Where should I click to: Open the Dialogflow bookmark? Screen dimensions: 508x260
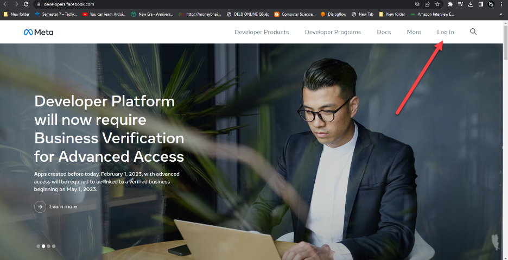[333, 14]
